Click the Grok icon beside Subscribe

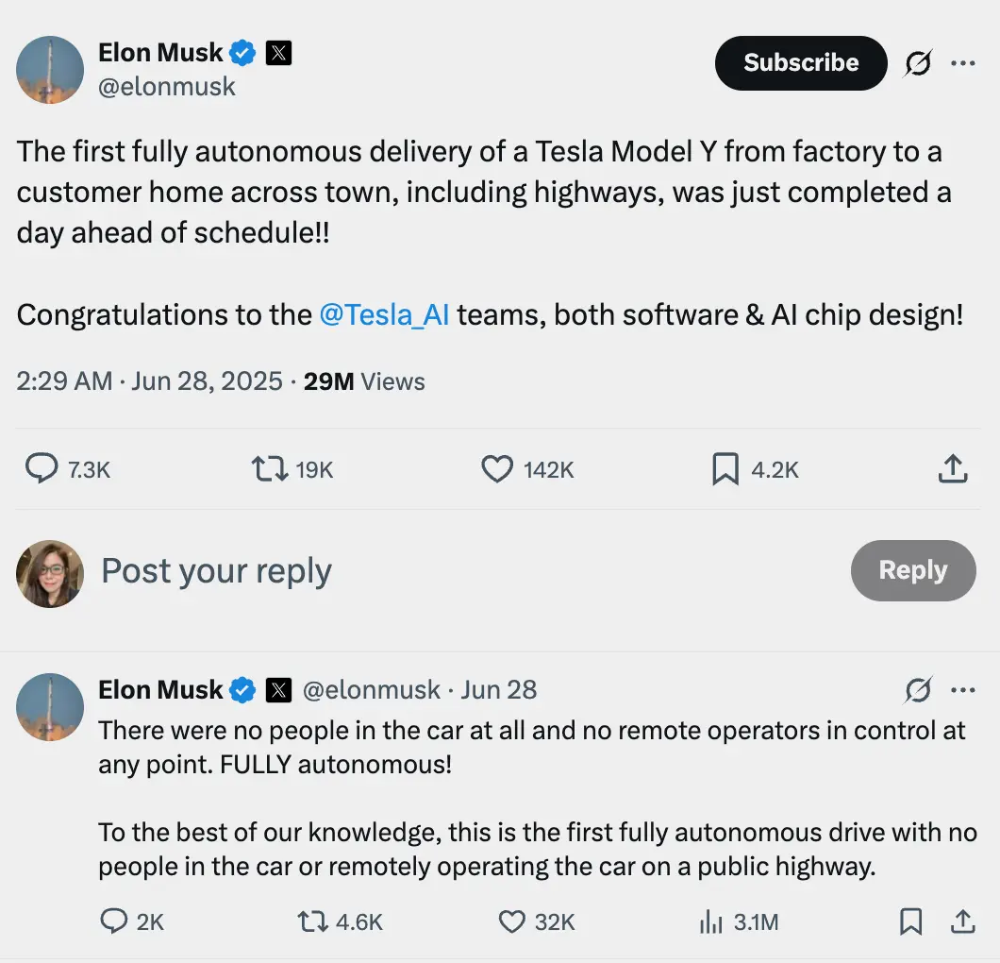point(918,63)
